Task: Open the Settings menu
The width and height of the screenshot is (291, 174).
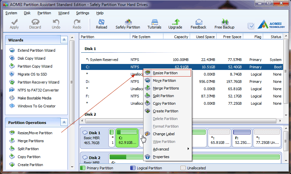Action: pyautogui.click(x=83, y=13)
